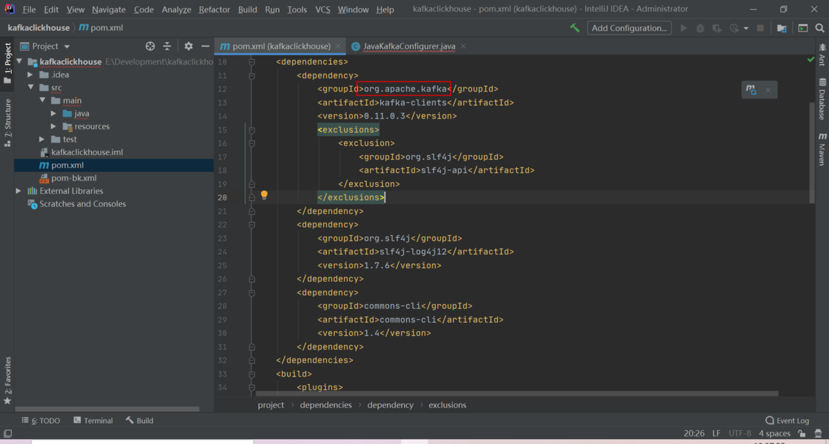829x444 pixels.
Task: Click the Run Anything icon in toolbar
Action: click(x=803, y=28)
